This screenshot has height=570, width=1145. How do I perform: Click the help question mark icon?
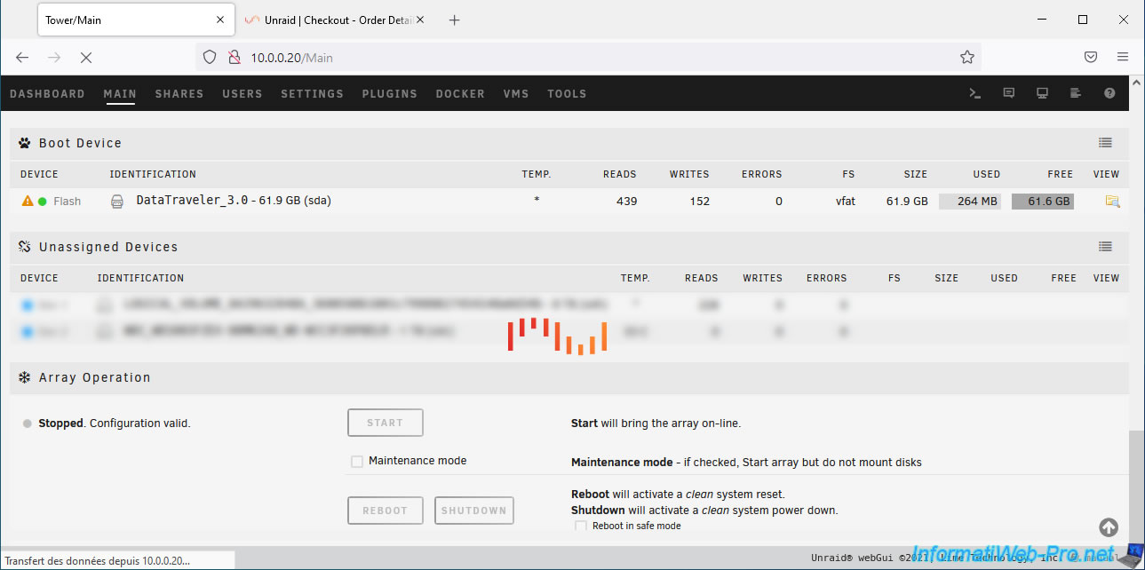[x=1109, y=93]
